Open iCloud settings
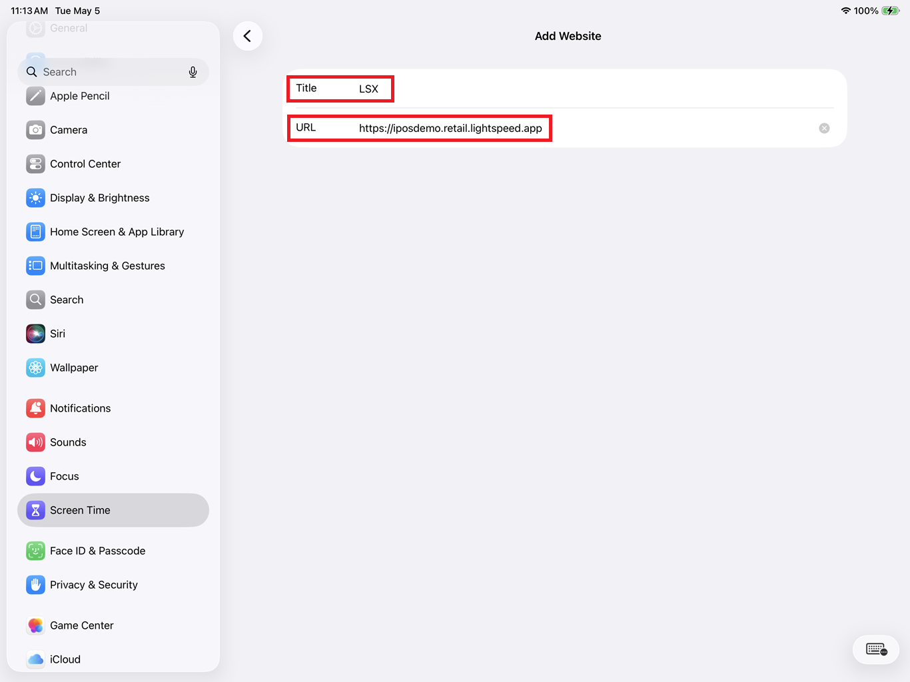Image resolution: width=910 pixels, height=682 pixels. click(113, 659)
